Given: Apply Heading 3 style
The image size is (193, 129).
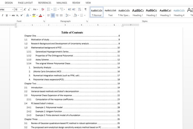Looking at the screenshot, I should (165, 12).
